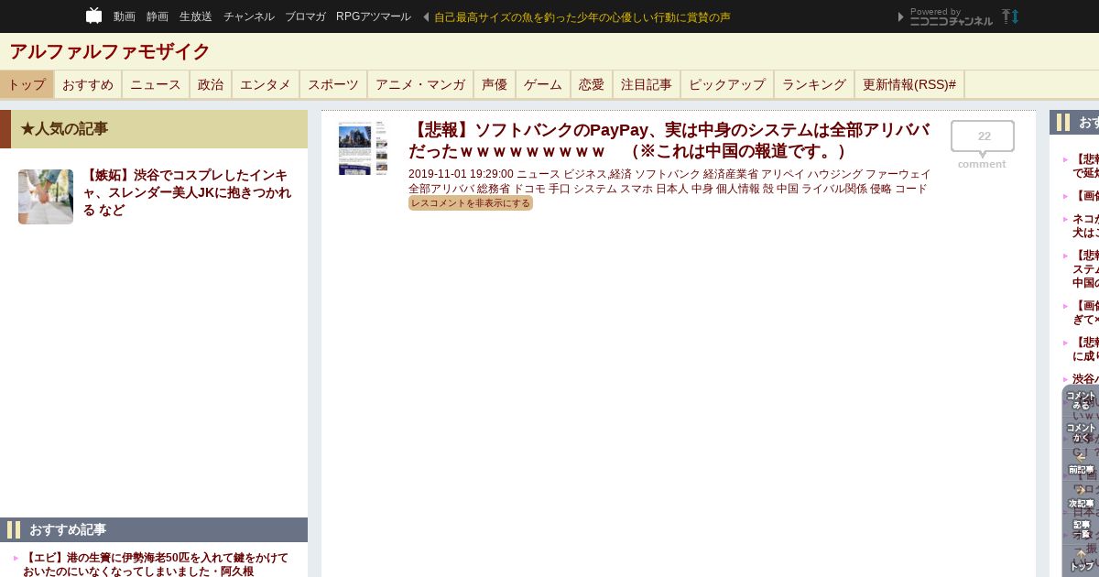Image resolution: width=1099 pixels, height=577 pixels.
Task: Open the 【悲報】ソフトバンクのPayPay article title
Action: point(669,140)
